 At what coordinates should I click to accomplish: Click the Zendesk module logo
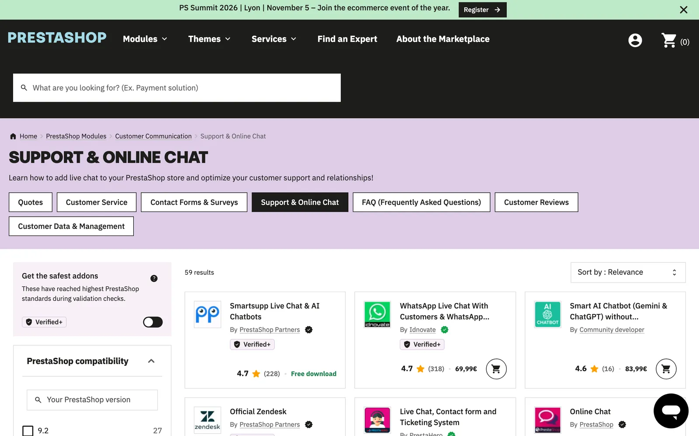(208, 420)
